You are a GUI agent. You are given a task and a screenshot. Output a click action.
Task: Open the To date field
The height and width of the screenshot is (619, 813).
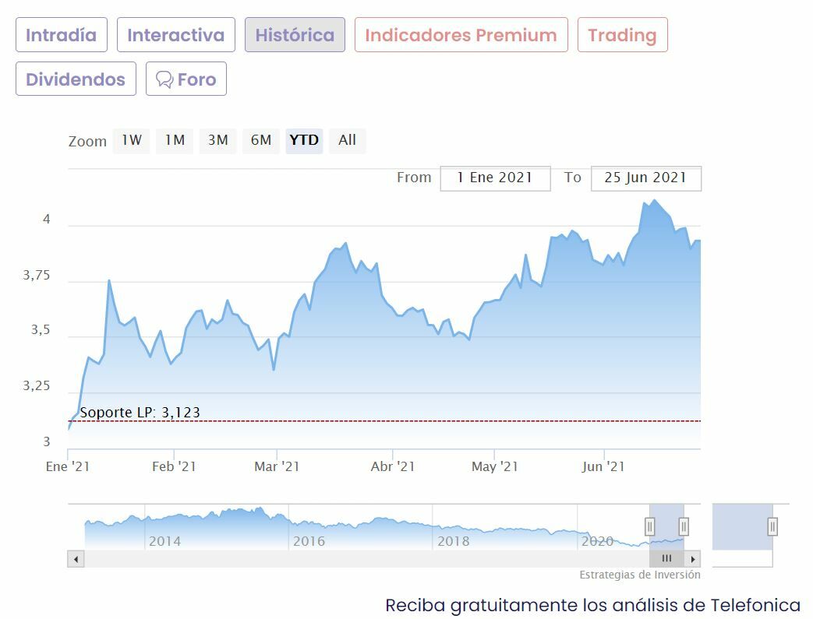click(x=645, y=178)
